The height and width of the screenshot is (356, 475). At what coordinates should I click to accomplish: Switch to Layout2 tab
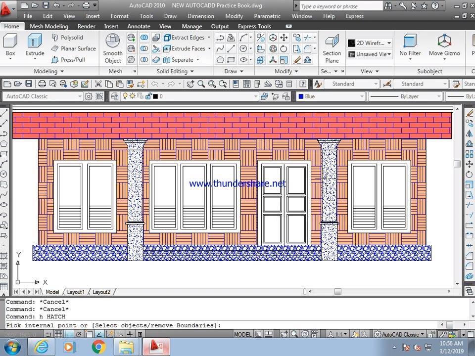101,292
